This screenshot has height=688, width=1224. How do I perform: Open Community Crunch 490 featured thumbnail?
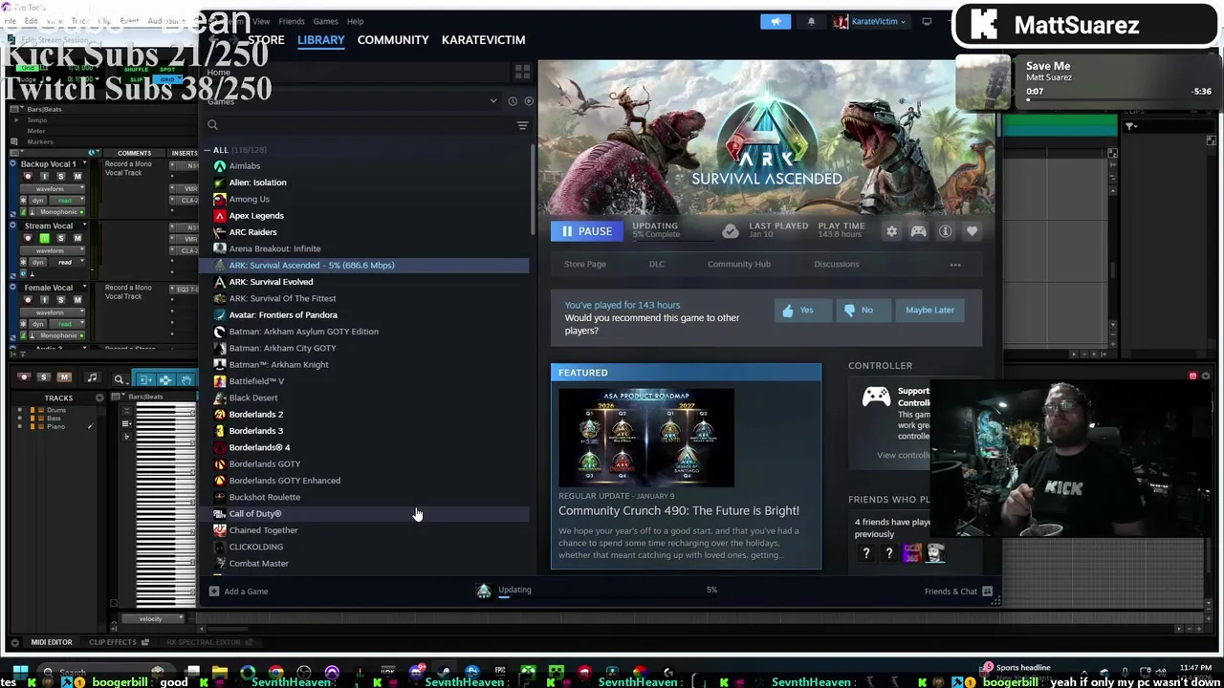point(646,439)
